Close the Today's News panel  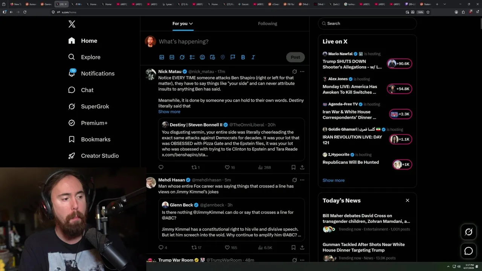(407, 200)
